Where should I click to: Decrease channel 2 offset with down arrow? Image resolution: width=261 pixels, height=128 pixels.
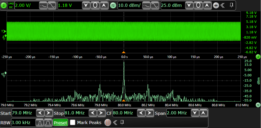tap(86, 6)
